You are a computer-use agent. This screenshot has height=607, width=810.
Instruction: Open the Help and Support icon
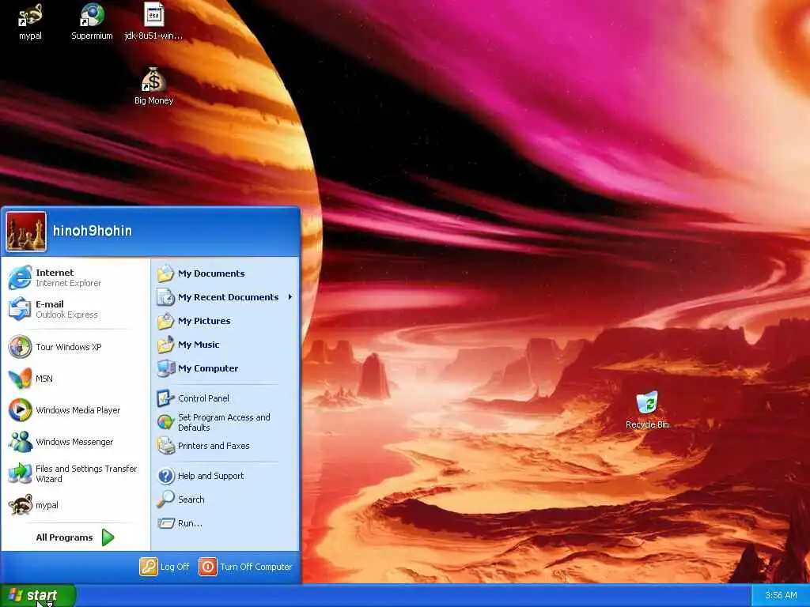click(165, 476)
